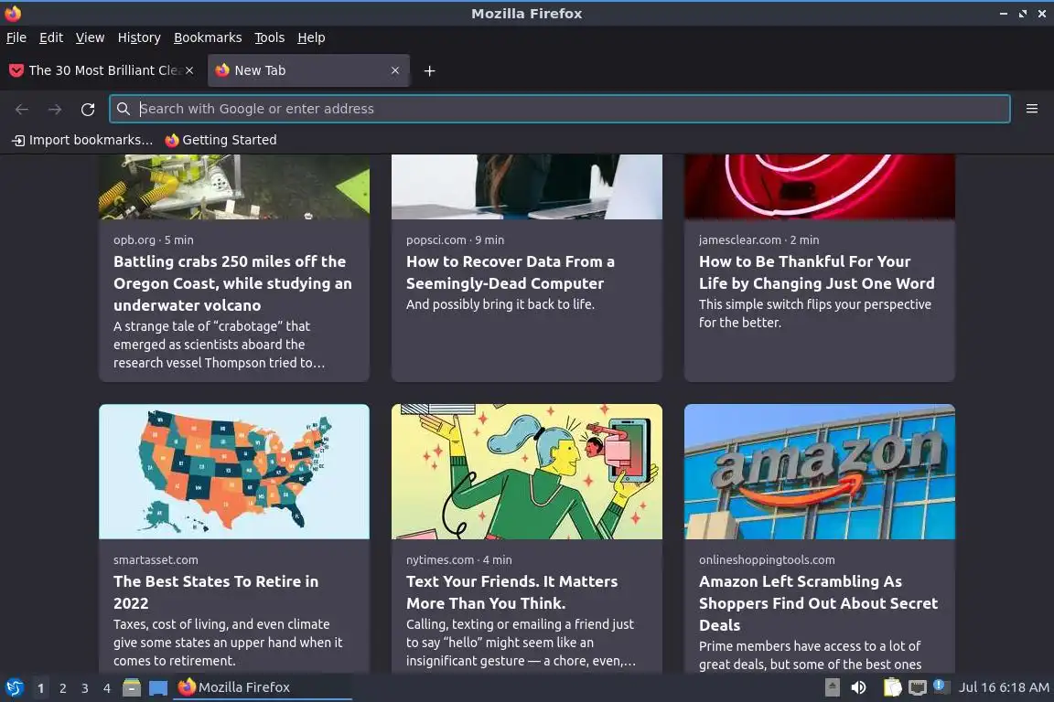Screen dimensions: 1054x702
Task: Click the onlineshoppingtools.com source label
Action: 767,559
